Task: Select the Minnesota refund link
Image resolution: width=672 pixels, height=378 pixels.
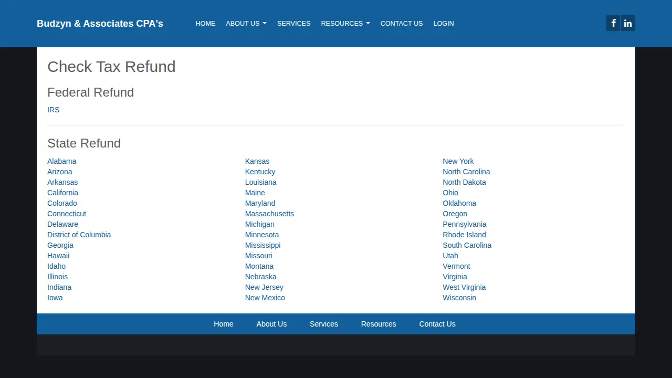Action: pyautogui.click(x=262, y=235)
